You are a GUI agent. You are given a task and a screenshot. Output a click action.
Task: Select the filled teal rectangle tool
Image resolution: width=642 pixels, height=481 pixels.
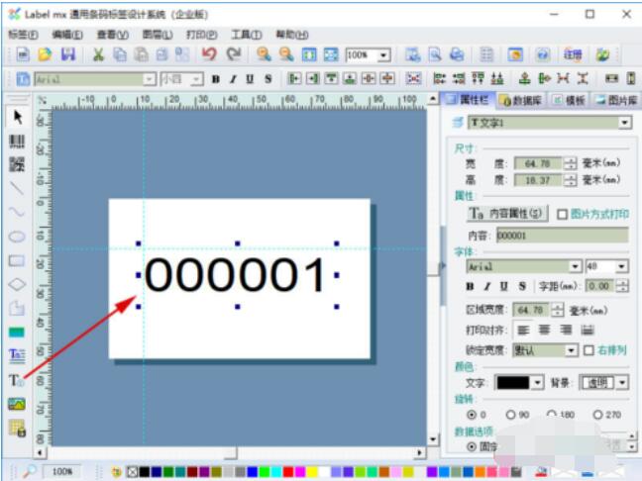[x=17, y=333]
